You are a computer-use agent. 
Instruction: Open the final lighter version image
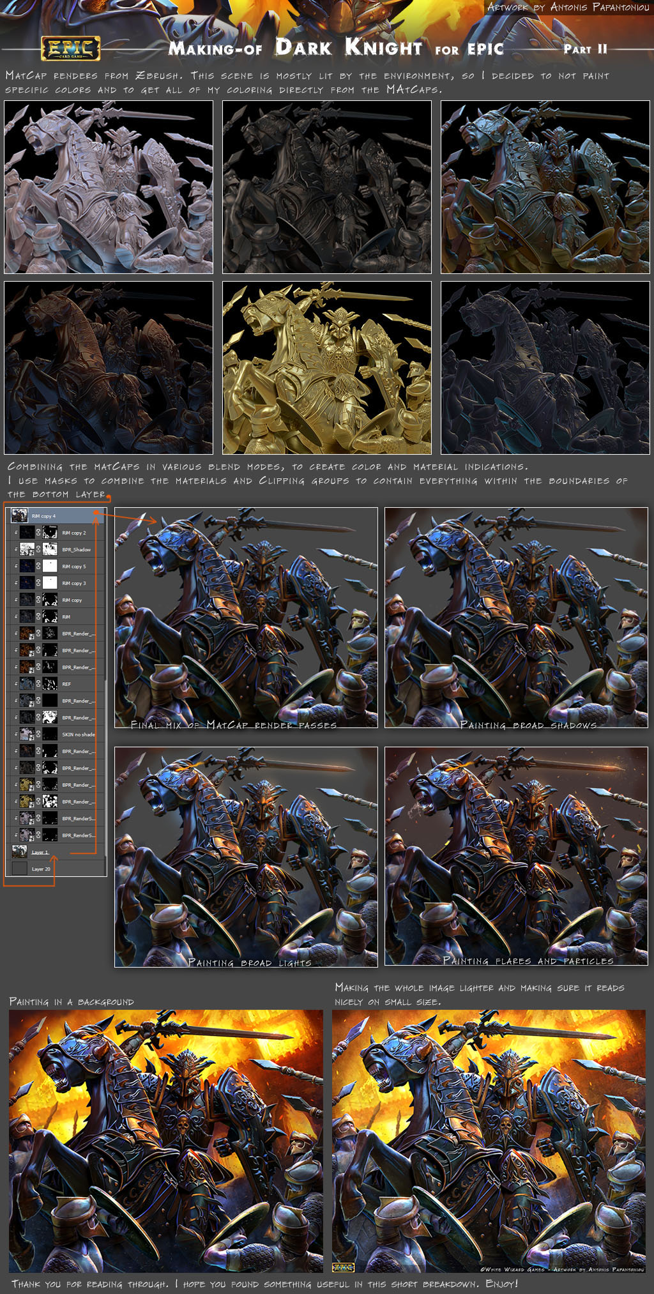489,1141
